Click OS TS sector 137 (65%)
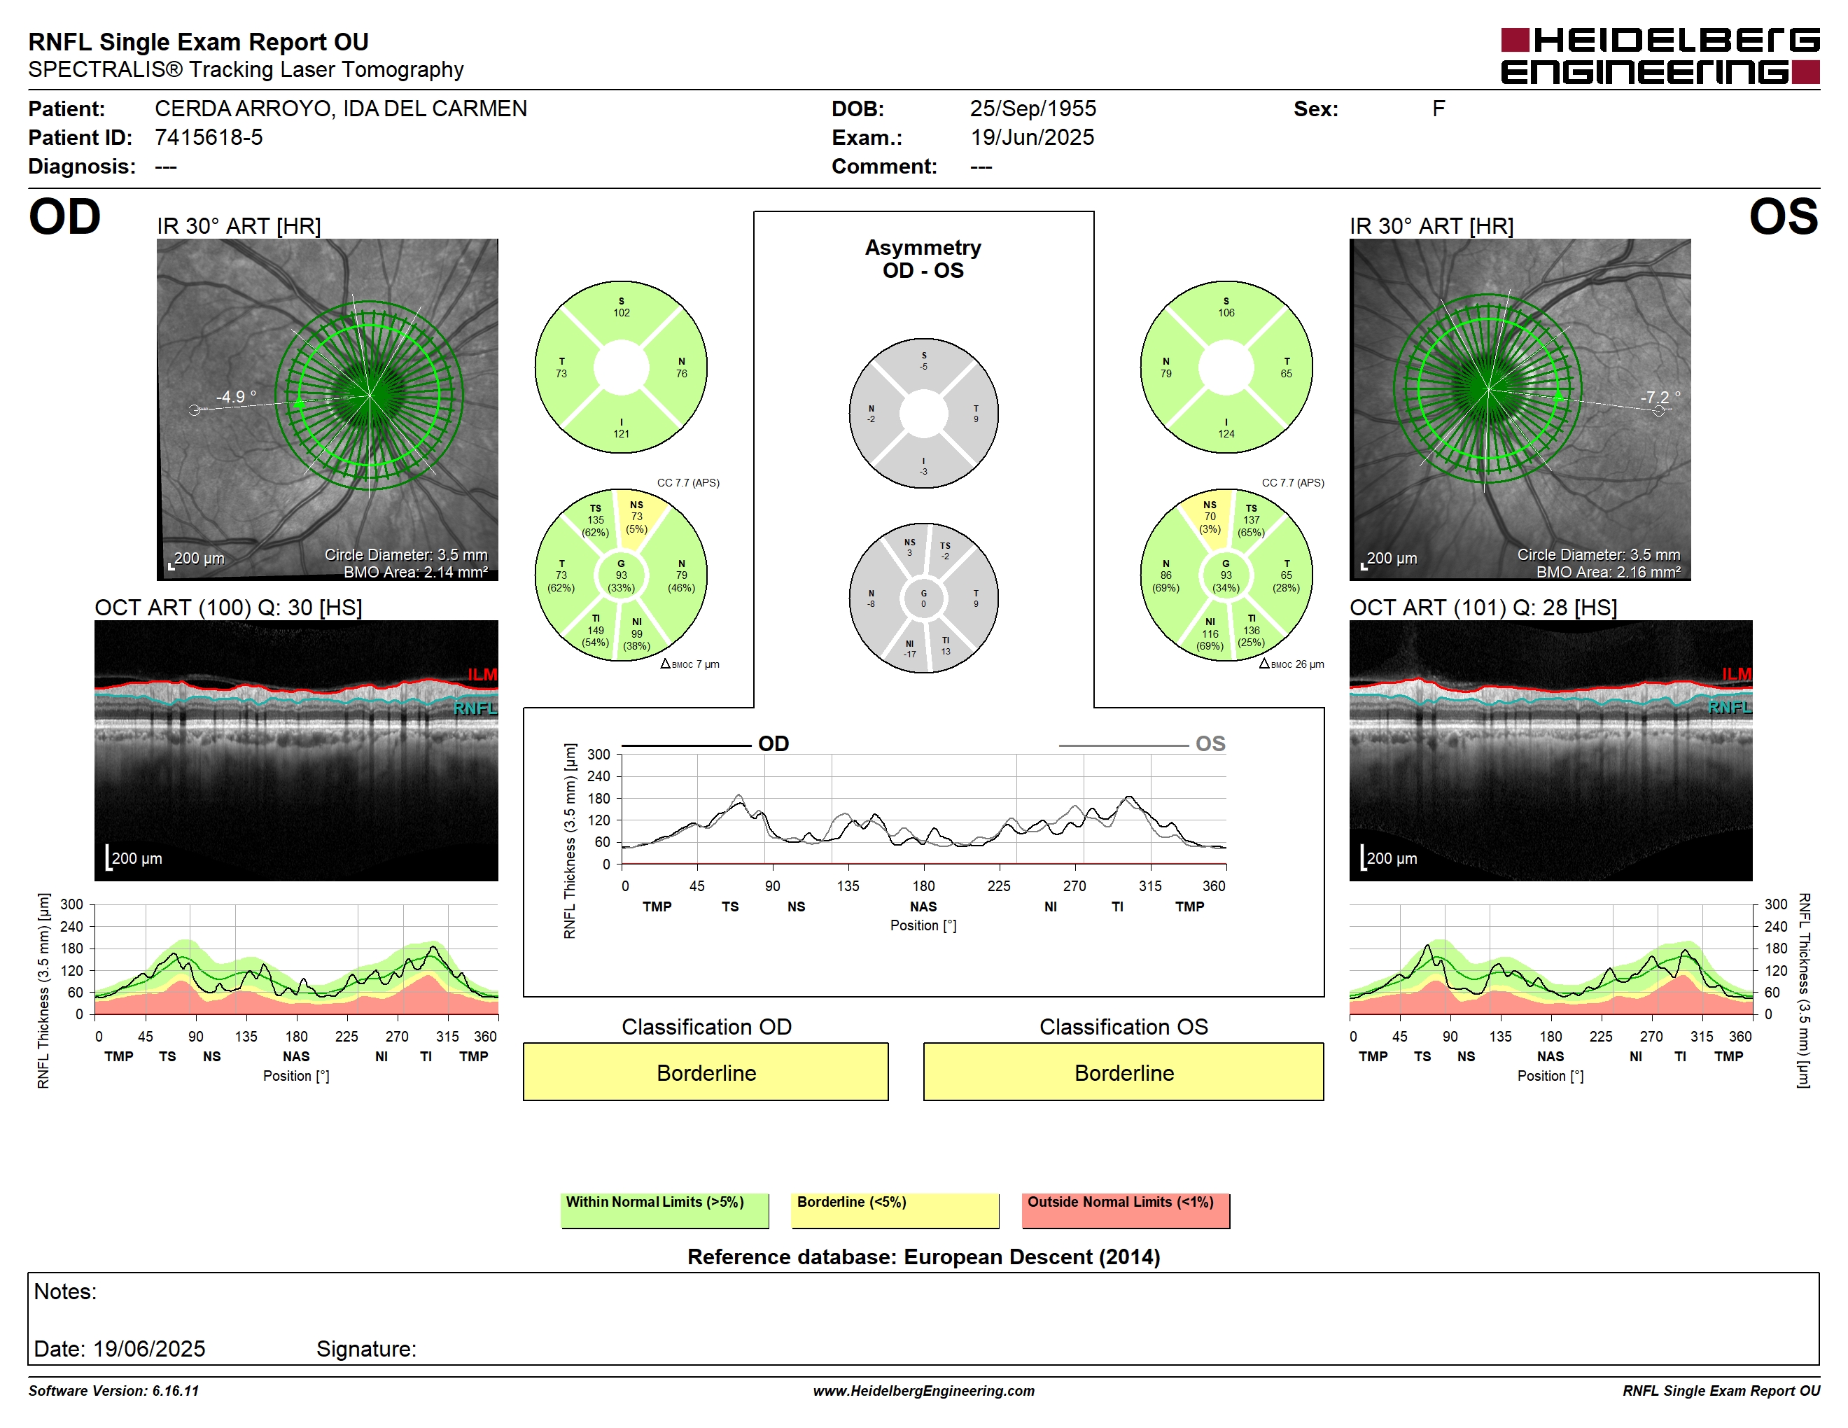Image resolution: width=1848 pixels, height=1428 pixels. click(x=1252, y=520)
